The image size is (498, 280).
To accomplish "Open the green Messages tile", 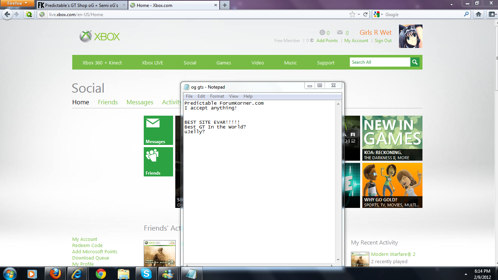I will (x=158, y=130).
